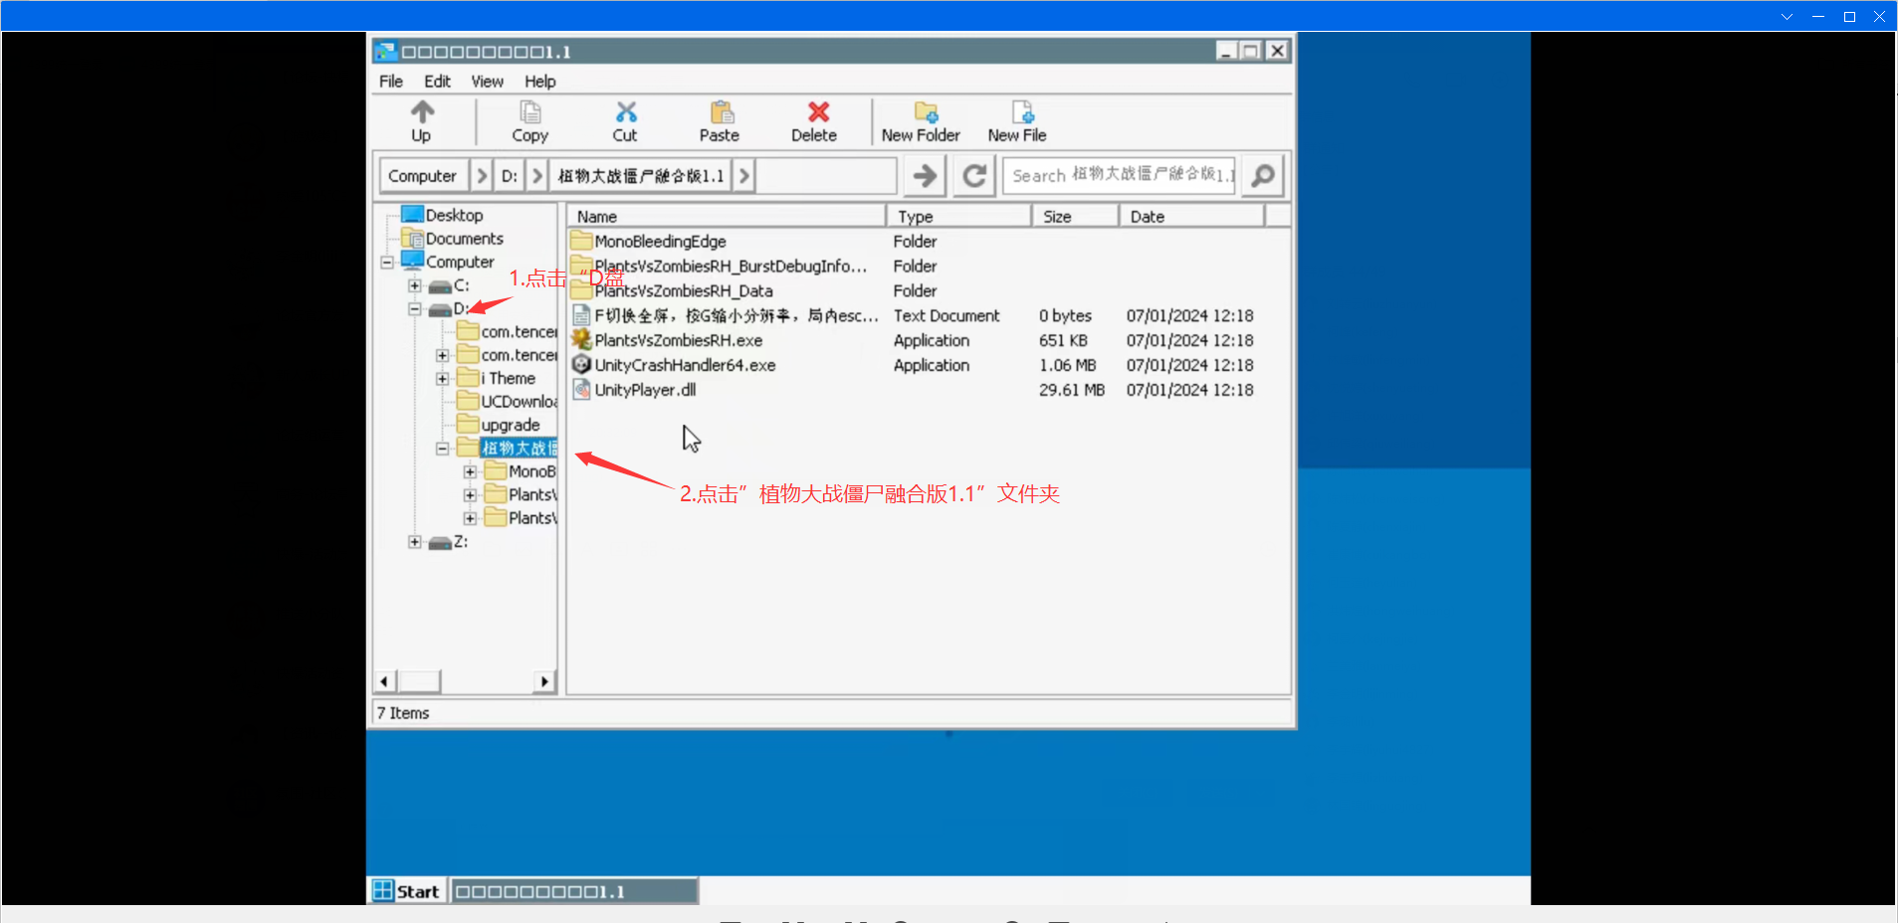The image size is (1898, 923).
Task: Select the F切换全屏 text document icon
Action: [x=581, y=315]
